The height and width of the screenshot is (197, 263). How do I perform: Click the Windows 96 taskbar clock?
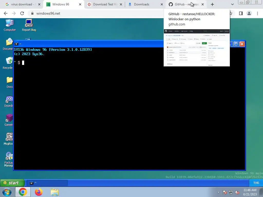click(x=256, y=183)
